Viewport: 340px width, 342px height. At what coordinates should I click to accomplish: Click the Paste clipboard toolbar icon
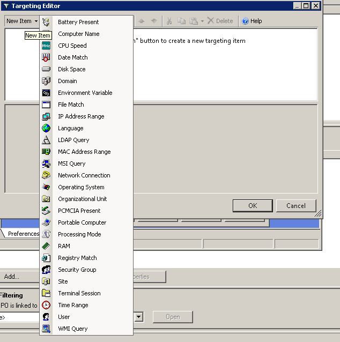[x=194, y=21]
